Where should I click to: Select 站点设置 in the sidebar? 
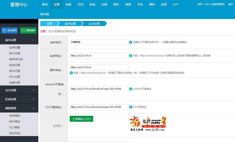(15, 48)
